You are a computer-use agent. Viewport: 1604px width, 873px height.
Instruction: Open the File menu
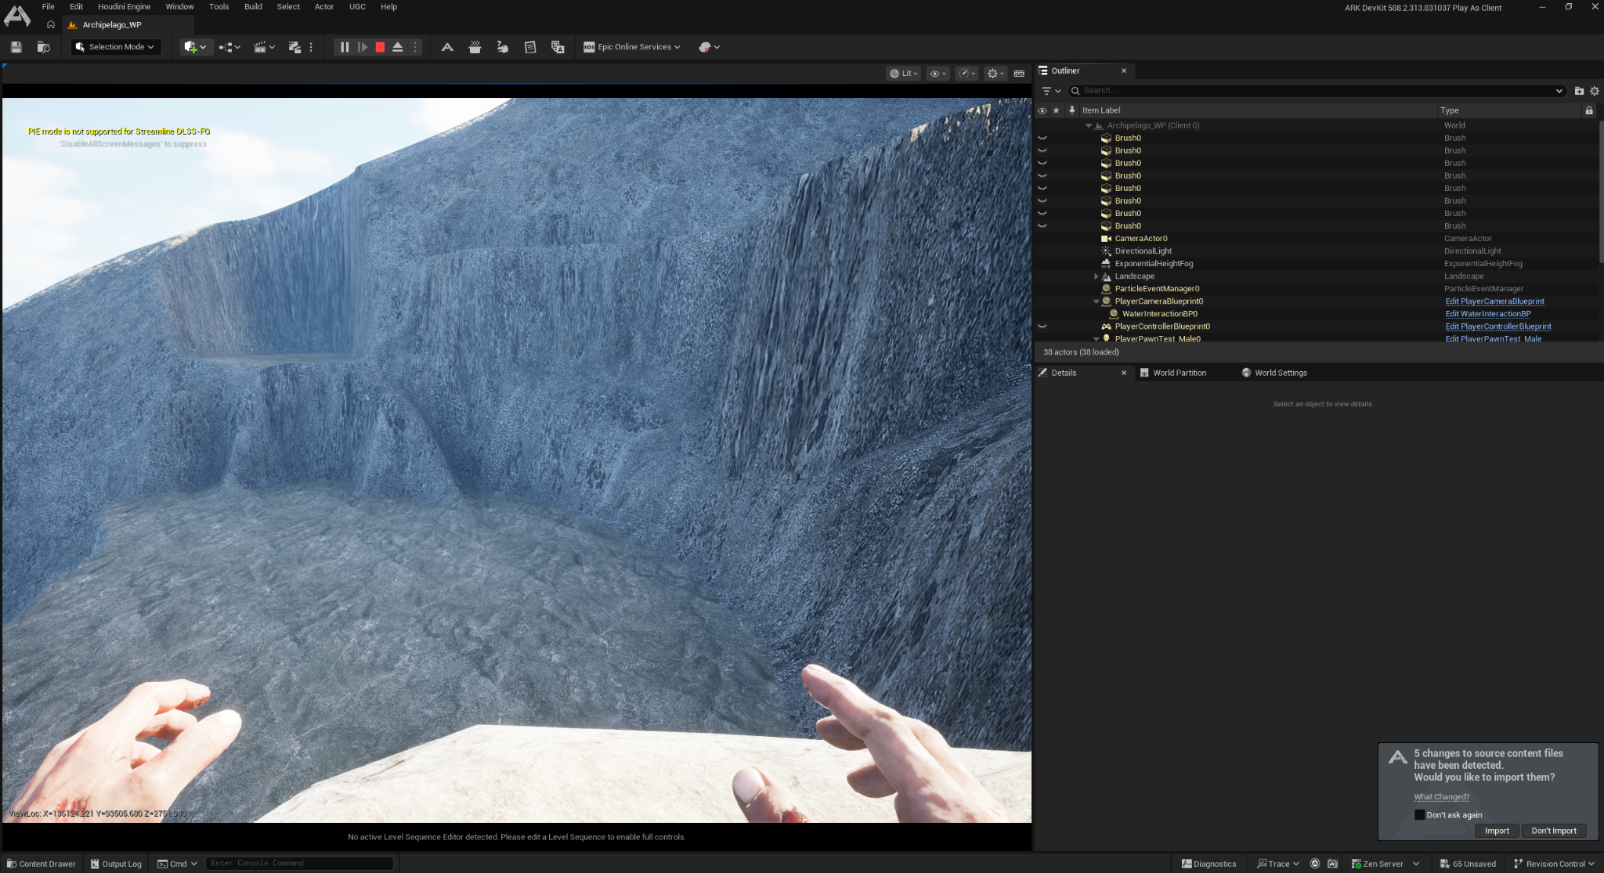pyautogui.click(x=48, y=6)
